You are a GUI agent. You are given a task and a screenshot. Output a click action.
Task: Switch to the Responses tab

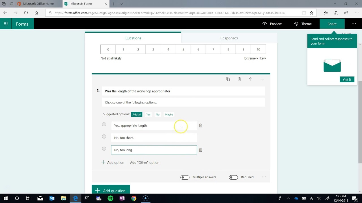(229, 38)
